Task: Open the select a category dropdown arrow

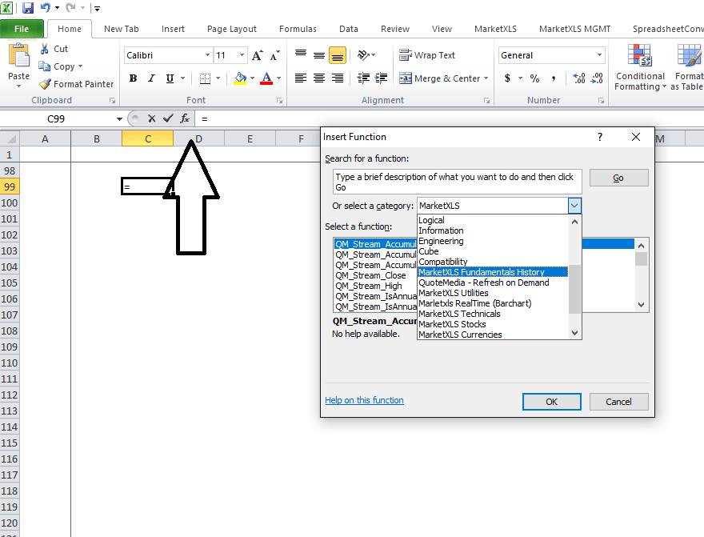Action: pyautogui.click(x=574, y=206)
